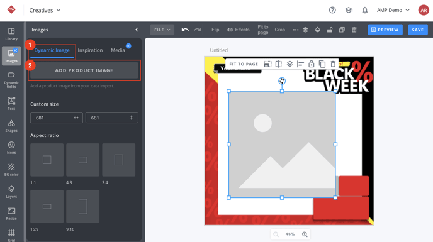Click crop-style icon in floating toolbar
Screen dimensions: 433x242
267,64
